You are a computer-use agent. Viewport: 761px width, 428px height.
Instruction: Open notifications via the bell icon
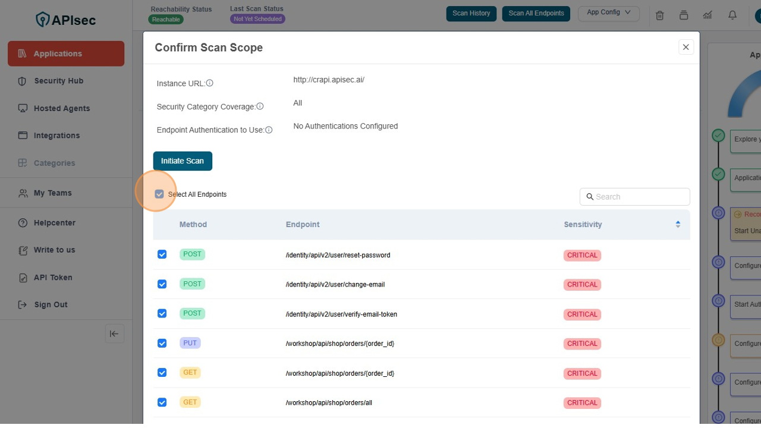click(732, 15)
